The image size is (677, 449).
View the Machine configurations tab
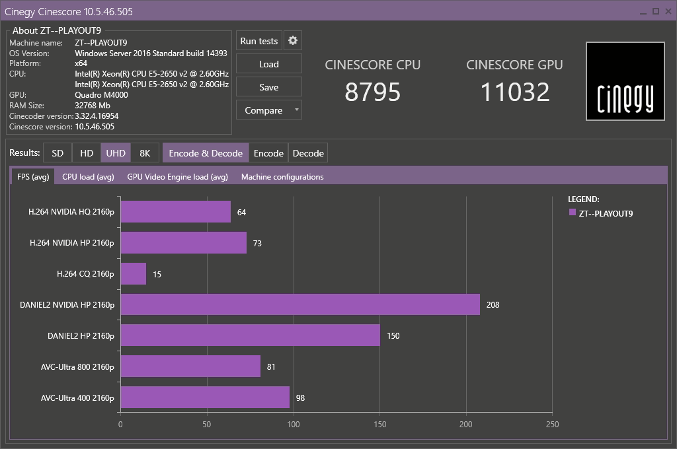coord(282,176)
